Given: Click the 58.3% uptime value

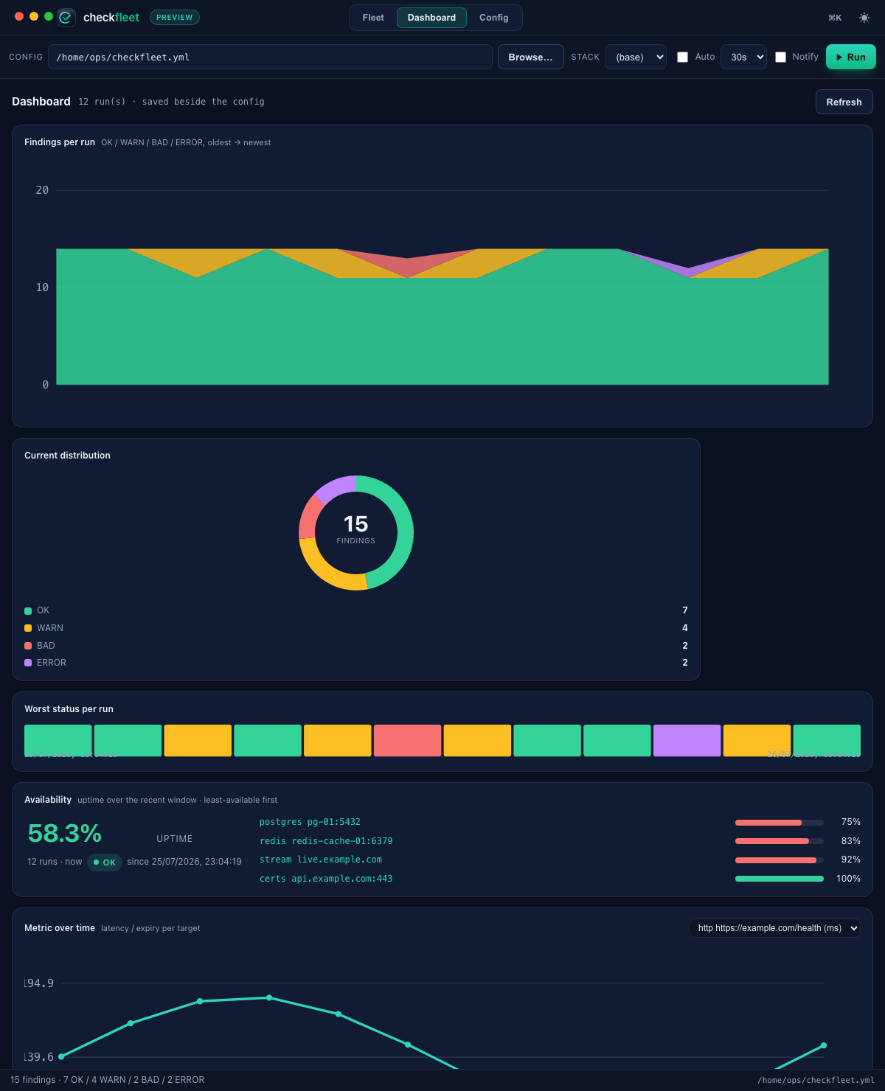Looking at the screenshot, I should (65, 833).
